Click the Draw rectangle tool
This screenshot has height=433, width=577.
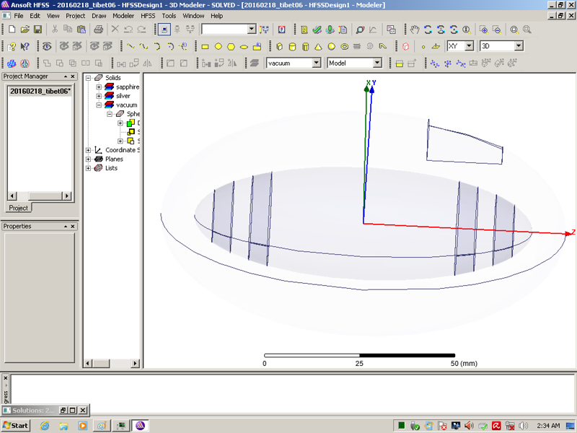[x=205, y=46]
